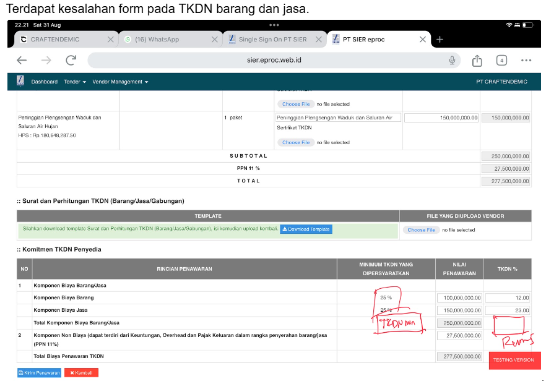Open the tab overview showing 4 tabs
The image size is (546, 381).
tap(501, 60)
